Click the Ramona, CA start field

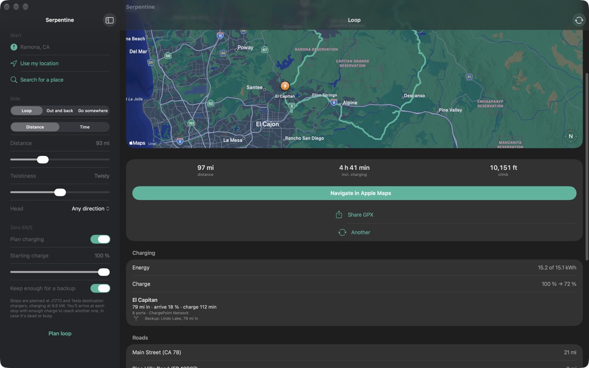coord(60,47)
